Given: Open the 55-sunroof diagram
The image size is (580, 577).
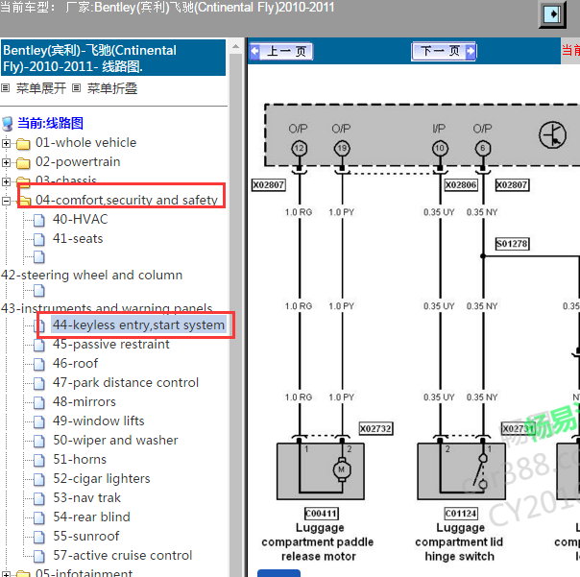Looking at the screenshot, I should pyautogui.click(x=86, y=536).
